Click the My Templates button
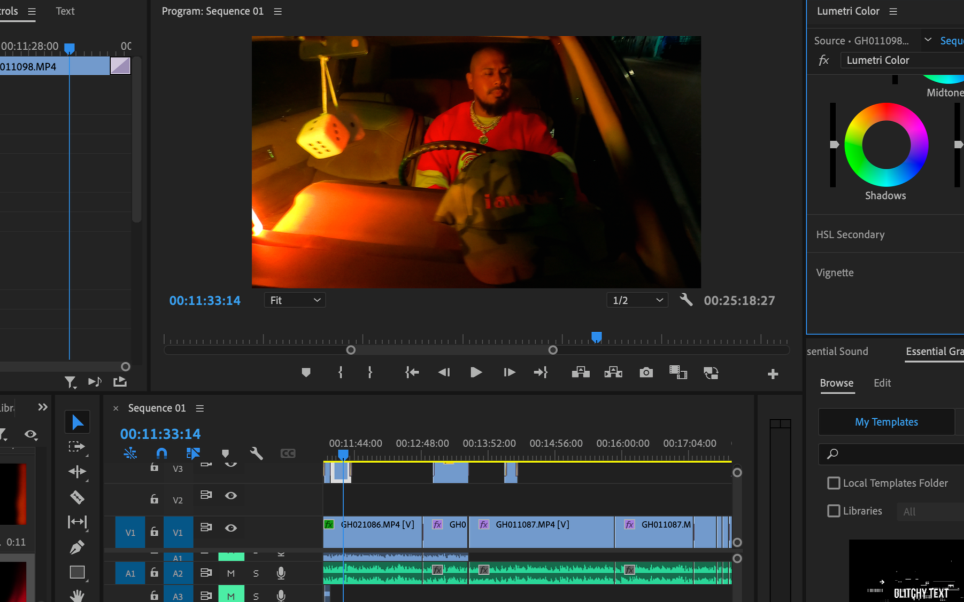Screen dimensions: 964x602 [886, 422]
